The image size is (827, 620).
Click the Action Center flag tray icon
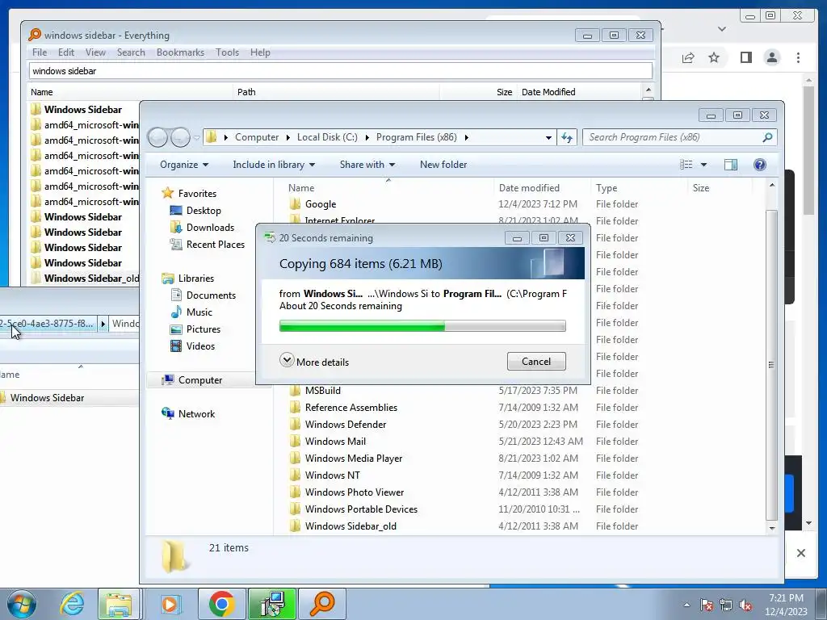(x=707, y=605)
